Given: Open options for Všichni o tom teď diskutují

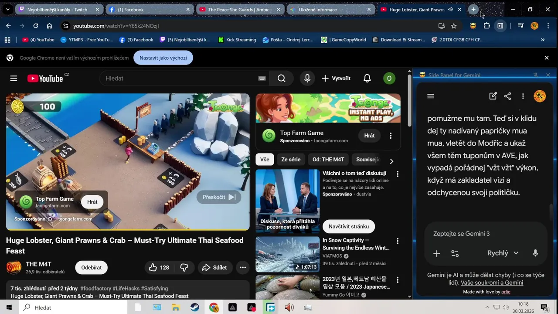Looking at the screenshot, I should 398,174.
